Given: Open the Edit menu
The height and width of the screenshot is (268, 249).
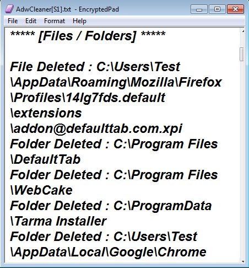Looking at the screenshot, I should coord(31,21).
